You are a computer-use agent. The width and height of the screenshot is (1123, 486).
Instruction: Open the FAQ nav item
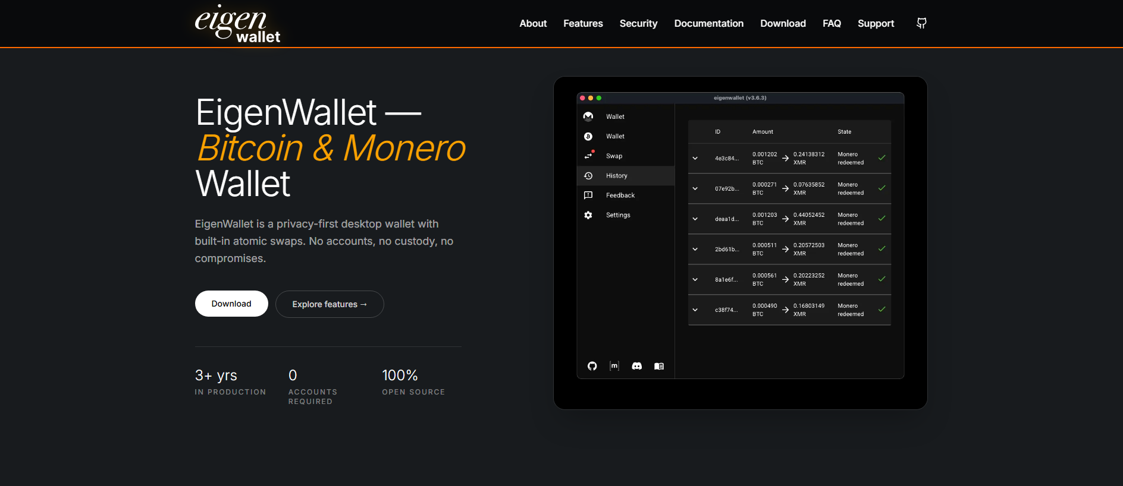click(832, 23)
